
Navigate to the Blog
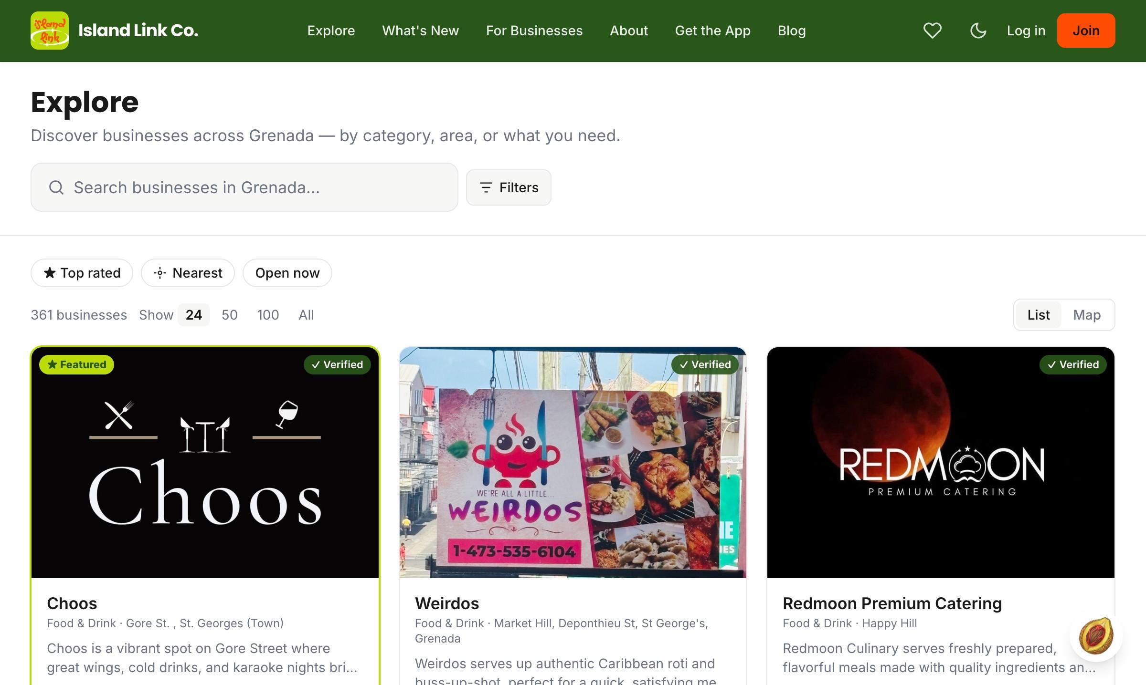click(x=792, y=31)
